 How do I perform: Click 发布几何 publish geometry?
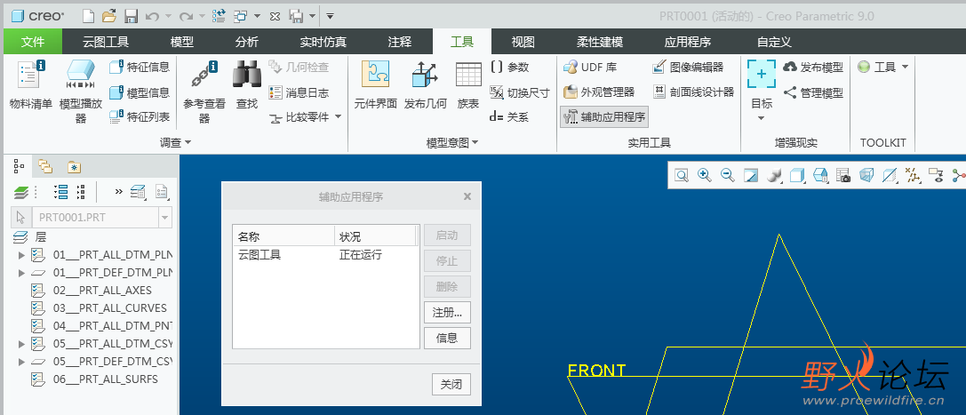[x=425, y=85]
